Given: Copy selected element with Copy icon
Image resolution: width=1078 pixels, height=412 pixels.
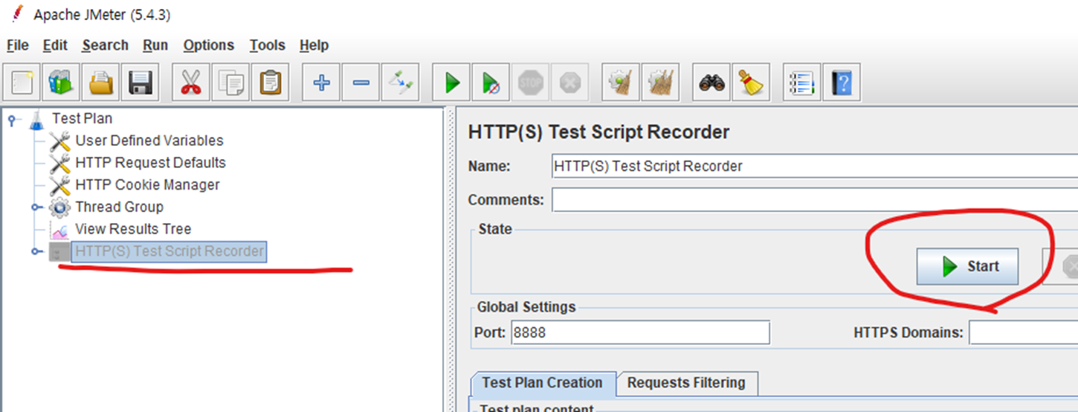Looking at the screenshot, I should 230,82.
